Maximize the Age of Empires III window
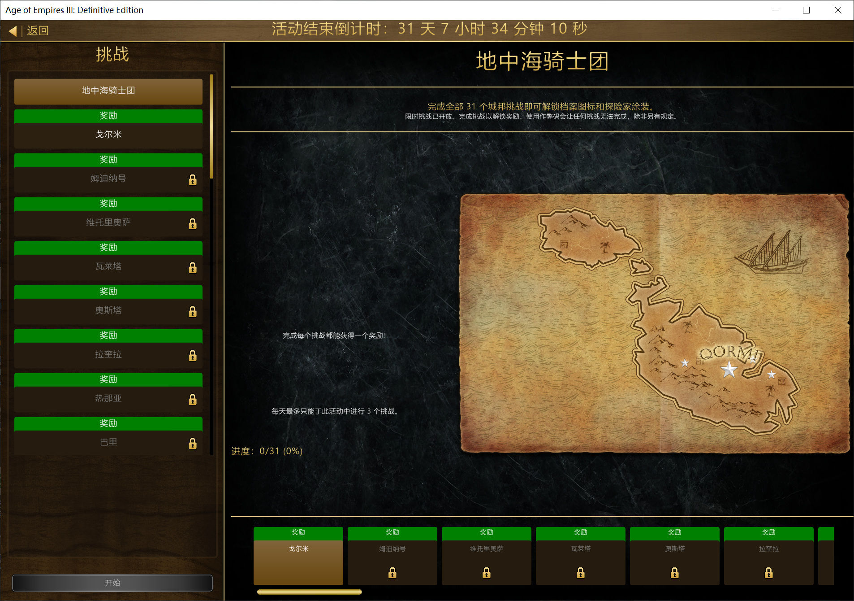This screenshot has height=601, width=854. point(807,10)
